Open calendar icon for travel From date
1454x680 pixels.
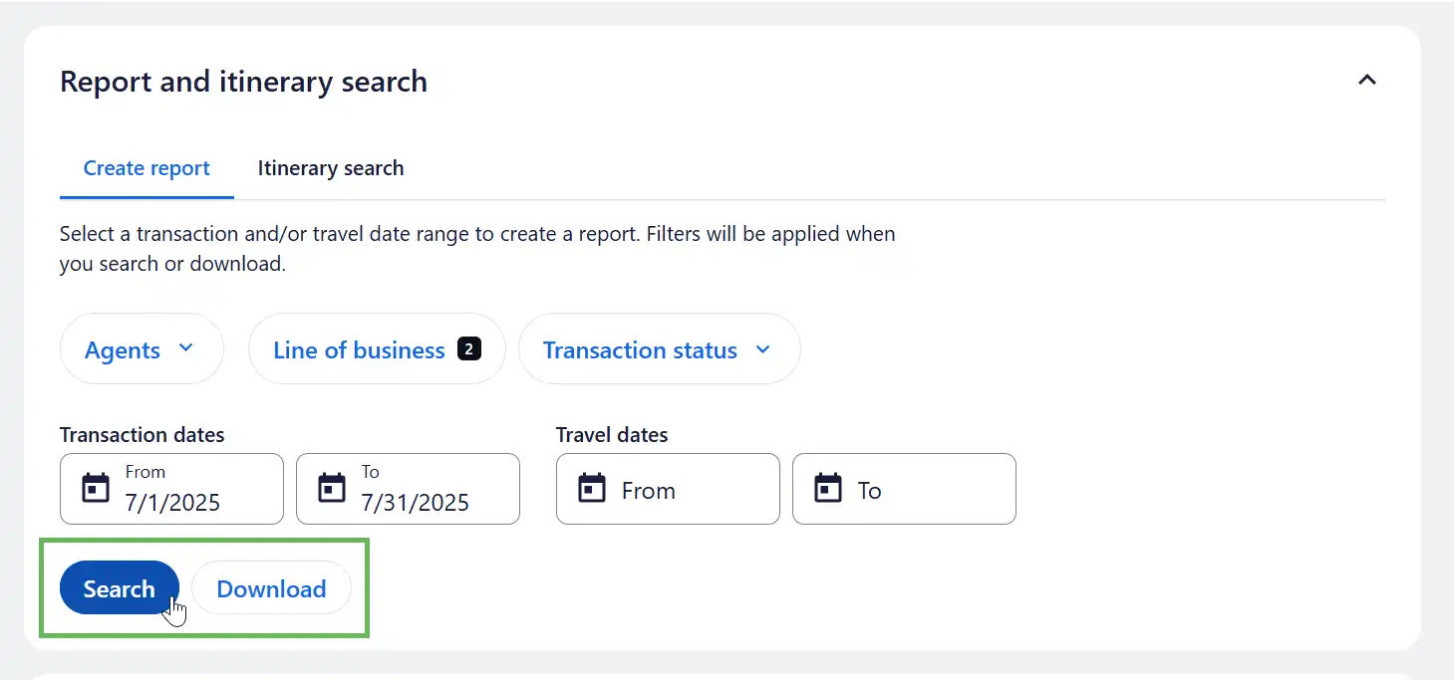tap(592, 489)
